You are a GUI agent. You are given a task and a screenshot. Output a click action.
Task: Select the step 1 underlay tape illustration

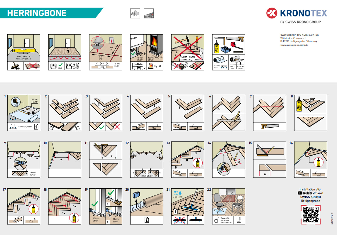pos(24,113)
